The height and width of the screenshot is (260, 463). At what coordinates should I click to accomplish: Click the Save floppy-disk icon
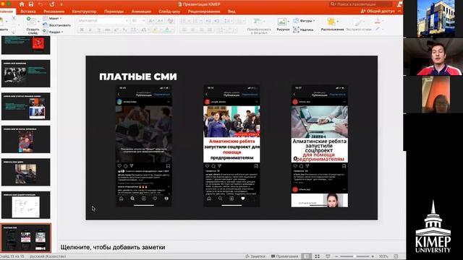31,4
